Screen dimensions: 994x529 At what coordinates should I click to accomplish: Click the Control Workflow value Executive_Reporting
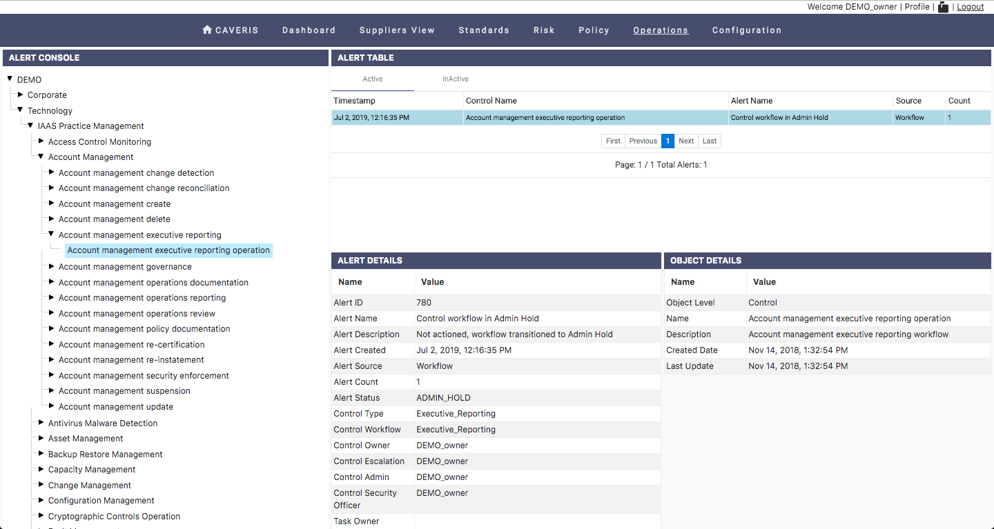tap(456, 430)
